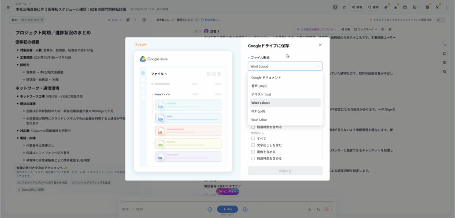Click Brainに詳しく質問 suggestion

(31, 190)
